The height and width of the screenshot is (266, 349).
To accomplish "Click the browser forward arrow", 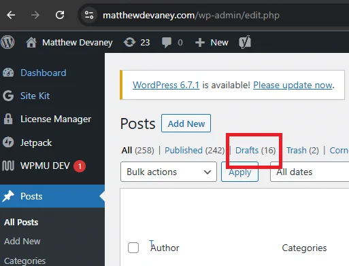I will click(x=35, y=16).
